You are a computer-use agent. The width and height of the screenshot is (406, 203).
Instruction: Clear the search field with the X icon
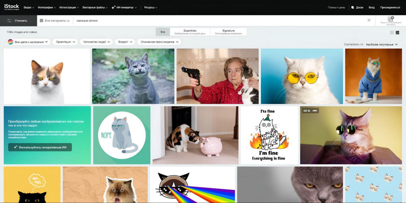[369, 20]
